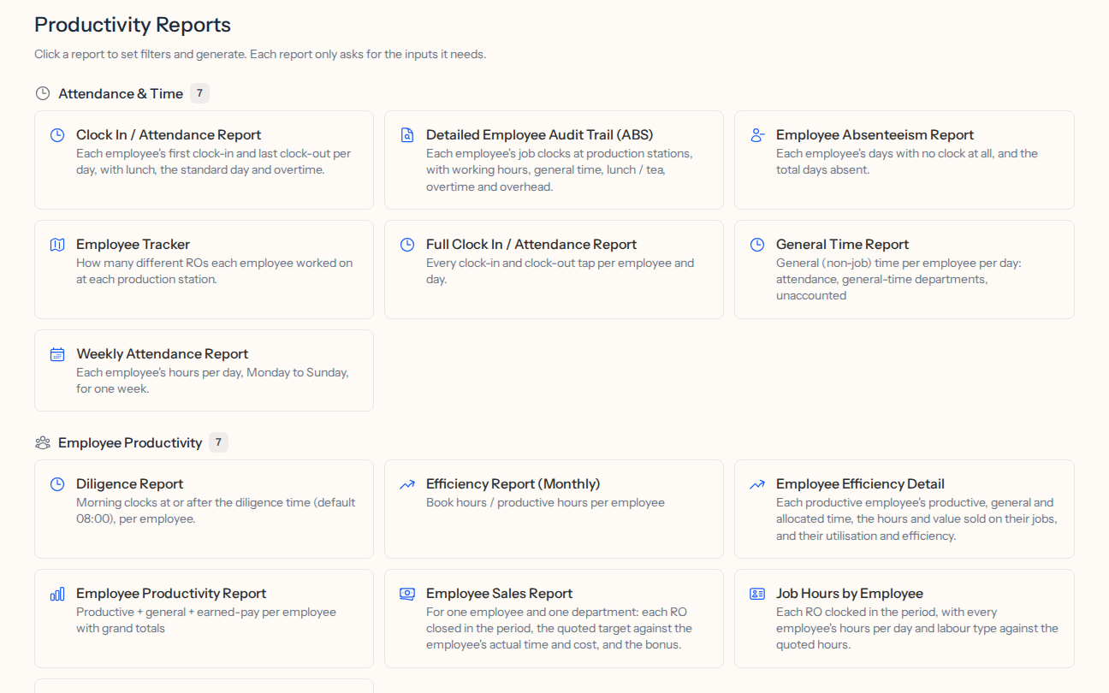Screen dimensions: 1109x693
Task: Select the Efficiency Report (Monthly) title
Action: tap(513, 484)
